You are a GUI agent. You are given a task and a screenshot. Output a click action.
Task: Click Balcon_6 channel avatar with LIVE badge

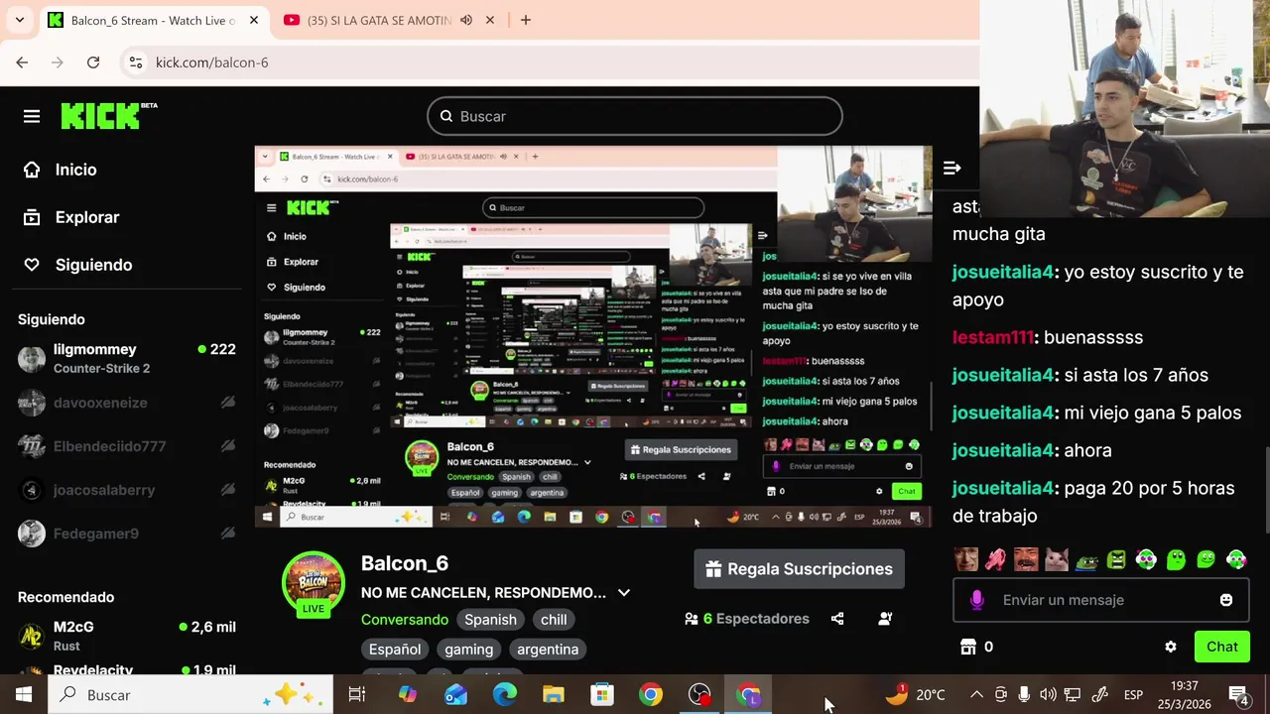[314, 585]
